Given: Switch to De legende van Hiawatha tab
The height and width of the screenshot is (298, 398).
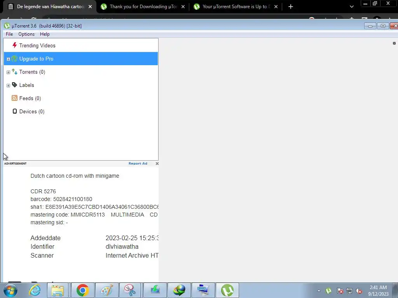Looking at the screenshot, I should coord(48,7).
